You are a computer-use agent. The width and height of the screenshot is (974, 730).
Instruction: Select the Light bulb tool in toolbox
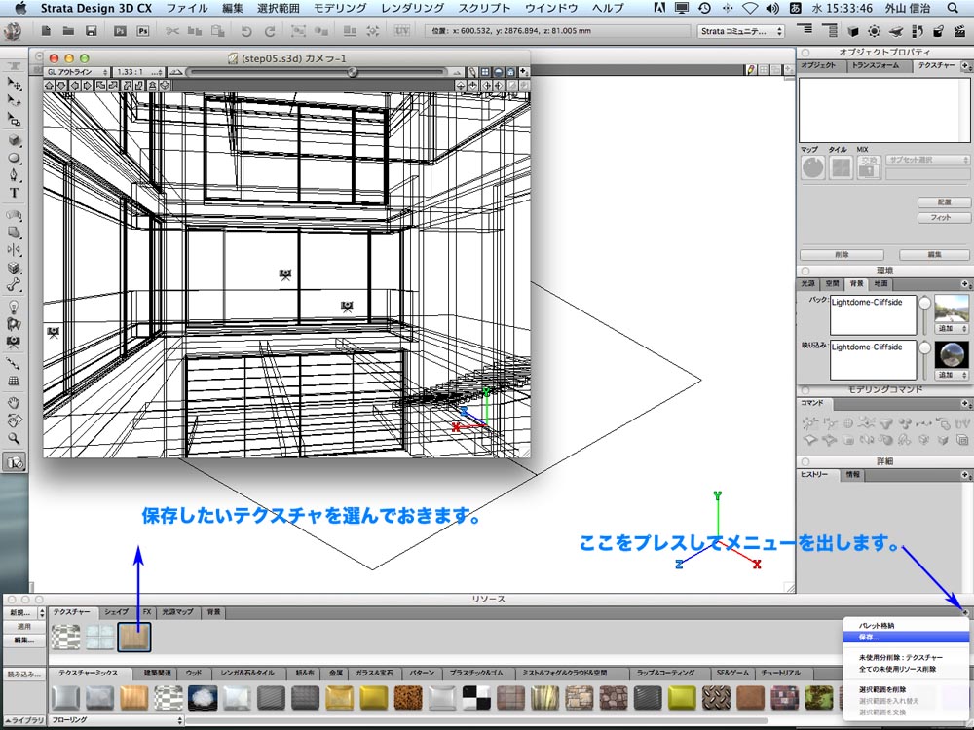click(14, 307)
